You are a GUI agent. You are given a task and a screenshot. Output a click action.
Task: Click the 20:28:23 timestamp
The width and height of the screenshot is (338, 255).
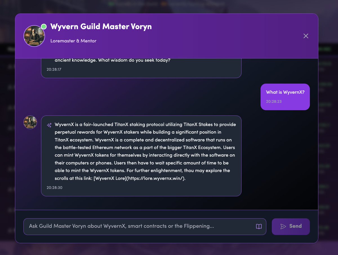[x=274, y=101]
